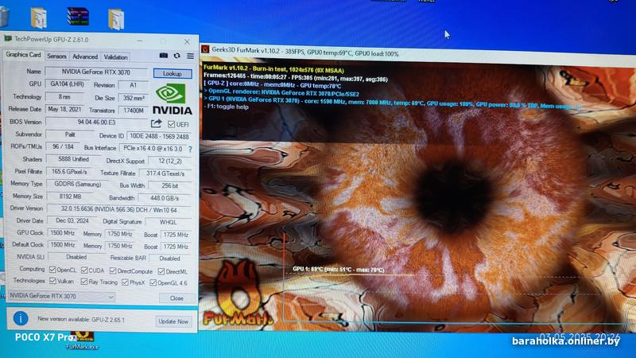636x358 pixels.
Task: Open the WinRAR archive desktop icon
Action: coord(77,16)
